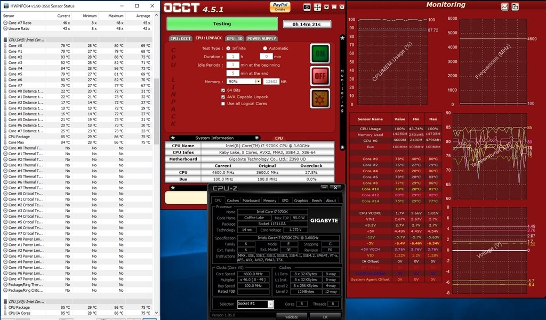The image size is (546, 320).
Task: Click the HWiNFO64 title bar app icon
Action: pos(6,6)
